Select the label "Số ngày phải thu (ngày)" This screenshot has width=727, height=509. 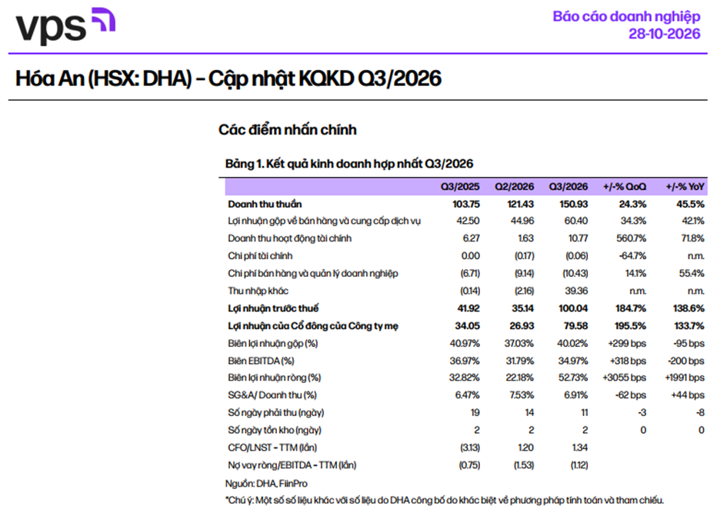276,413
